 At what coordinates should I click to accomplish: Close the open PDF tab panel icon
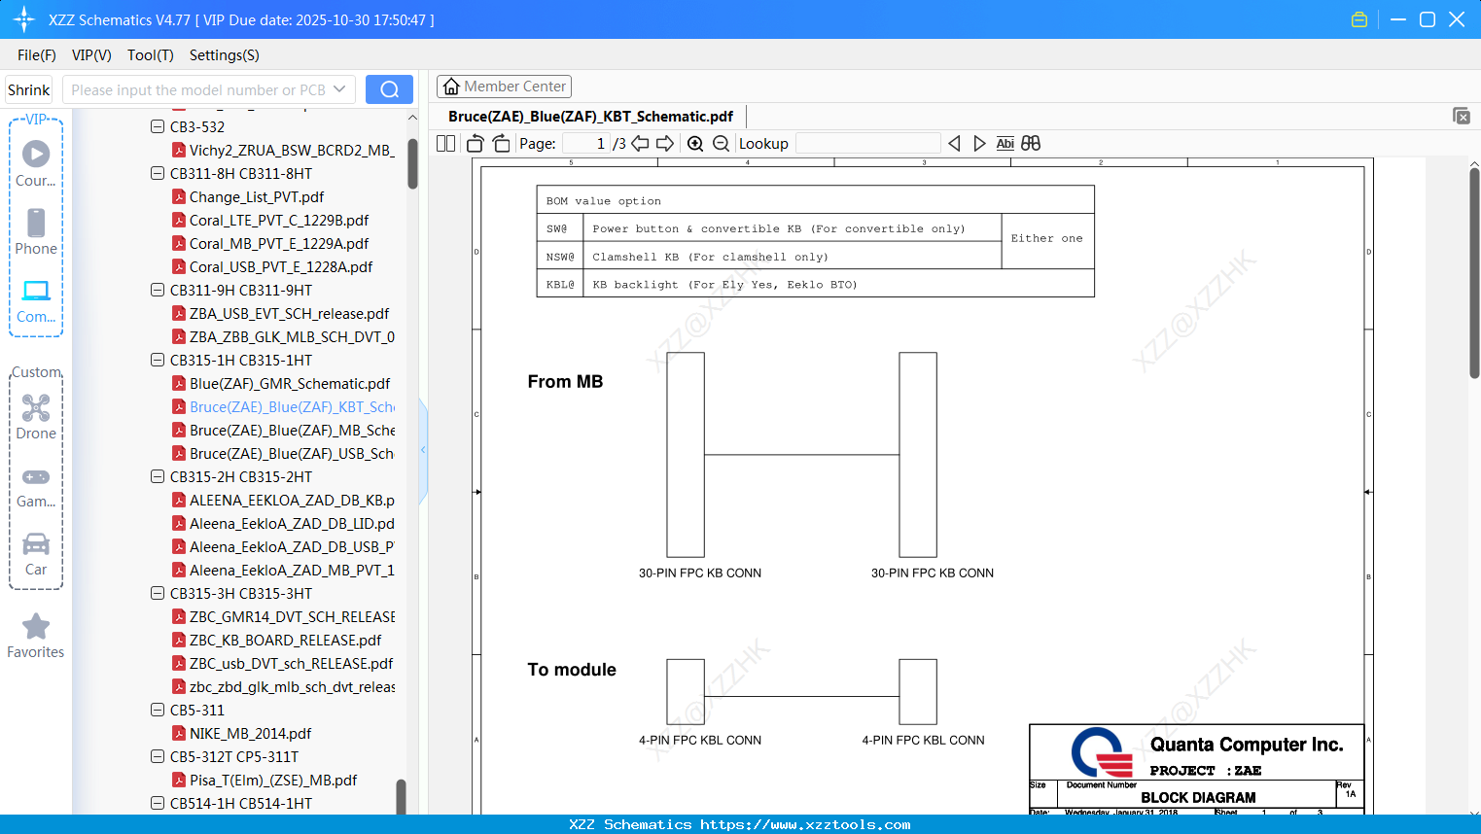click(1462, 116)
